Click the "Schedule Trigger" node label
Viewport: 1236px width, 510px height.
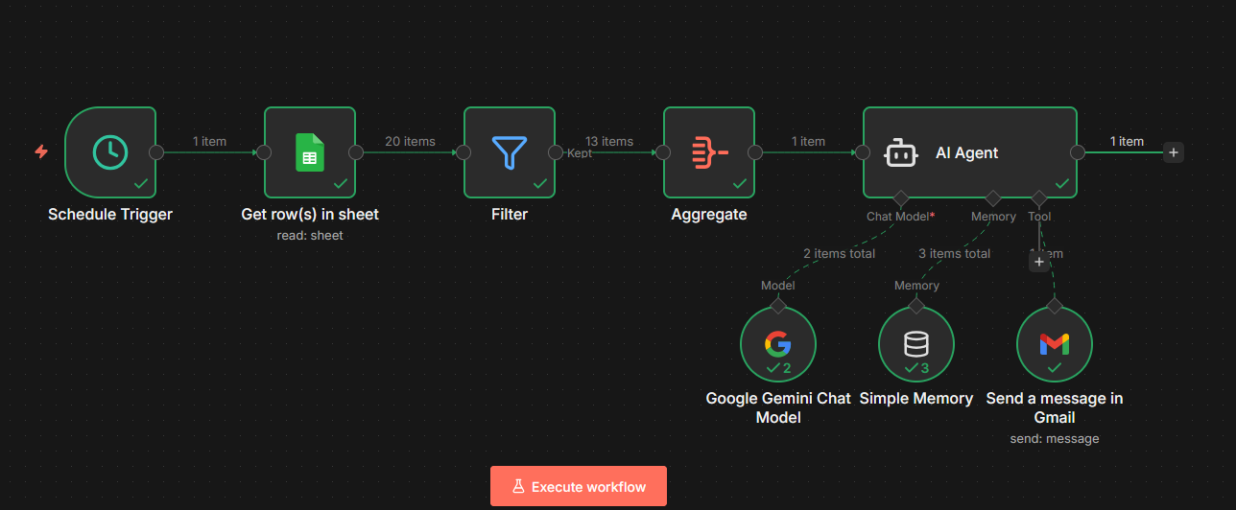pos(110,214)
